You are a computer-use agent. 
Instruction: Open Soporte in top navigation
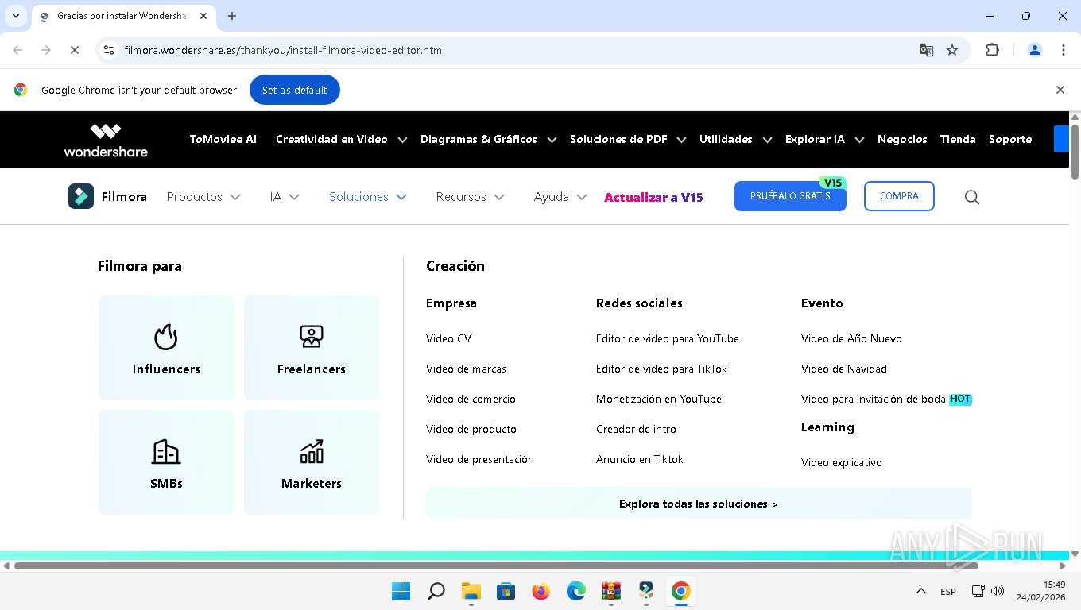tap(1010, 139)
